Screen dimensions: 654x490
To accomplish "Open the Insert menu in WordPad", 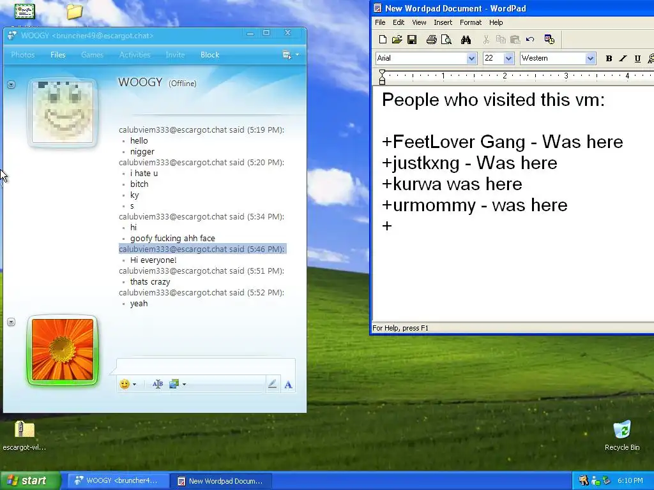I will click(443, 22).
